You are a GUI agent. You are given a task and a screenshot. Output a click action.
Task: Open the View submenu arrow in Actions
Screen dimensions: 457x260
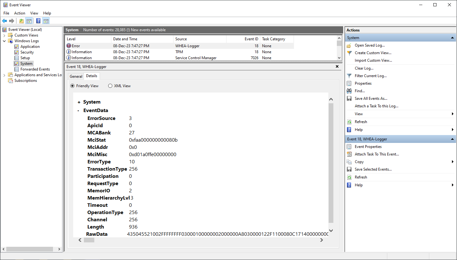453,114
